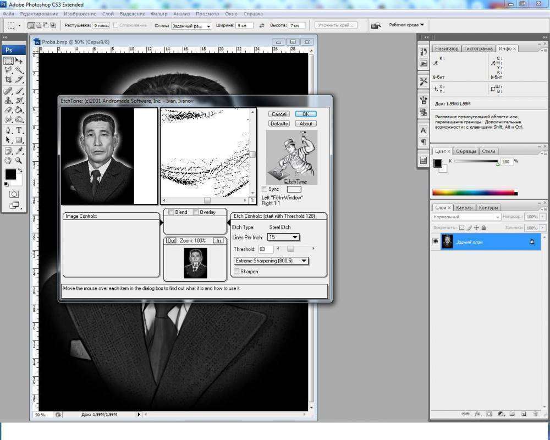Choose the Type (T) tool
The width and height of the screenshot is (550, 440).
19,130
